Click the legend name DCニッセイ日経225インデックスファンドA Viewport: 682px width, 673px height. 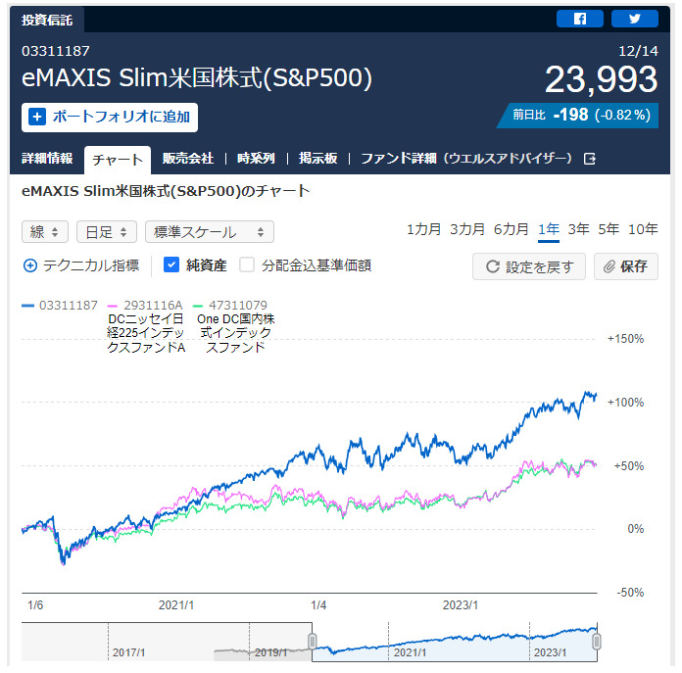click(x=146, y=333)
